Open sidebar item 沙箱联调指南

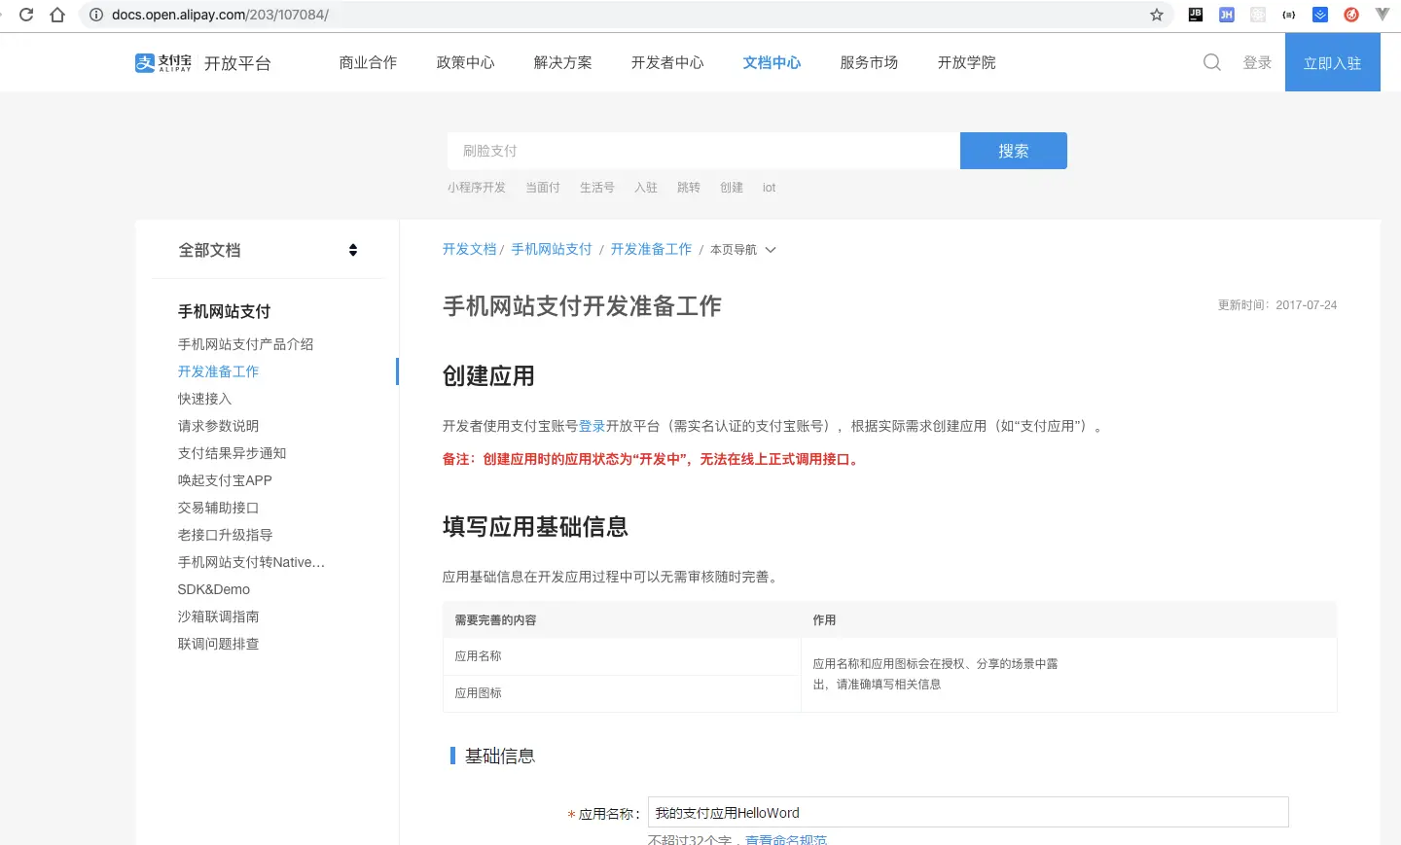(219, 616)
